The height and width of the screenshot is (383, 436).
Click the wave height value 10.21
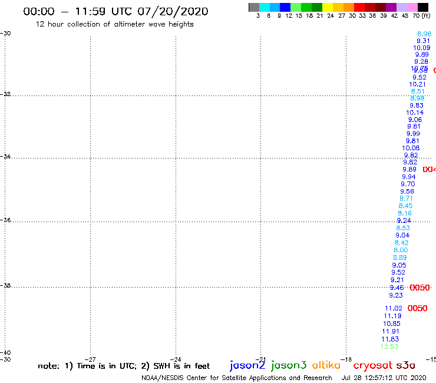click(417, 84)
